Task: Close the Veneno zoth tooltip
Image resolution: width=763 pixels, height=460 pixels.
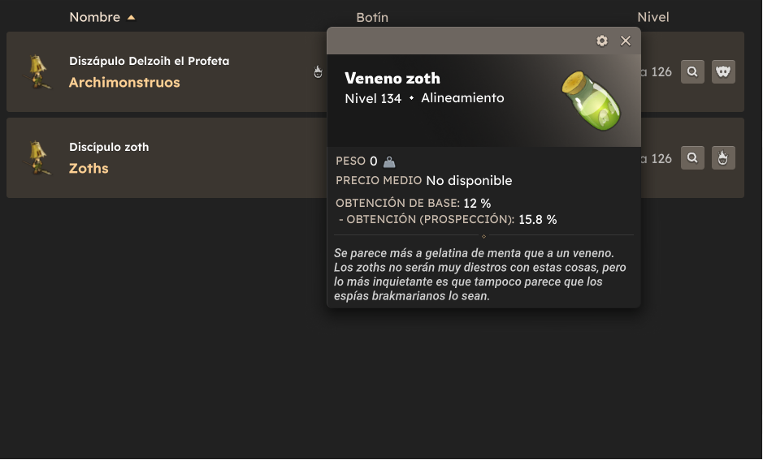Action: tap(626, 41)
